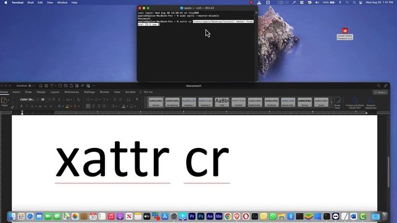This screenshot has height=223, width=397.
Task: Open the Review tab in Word
Action: (104, 92)
